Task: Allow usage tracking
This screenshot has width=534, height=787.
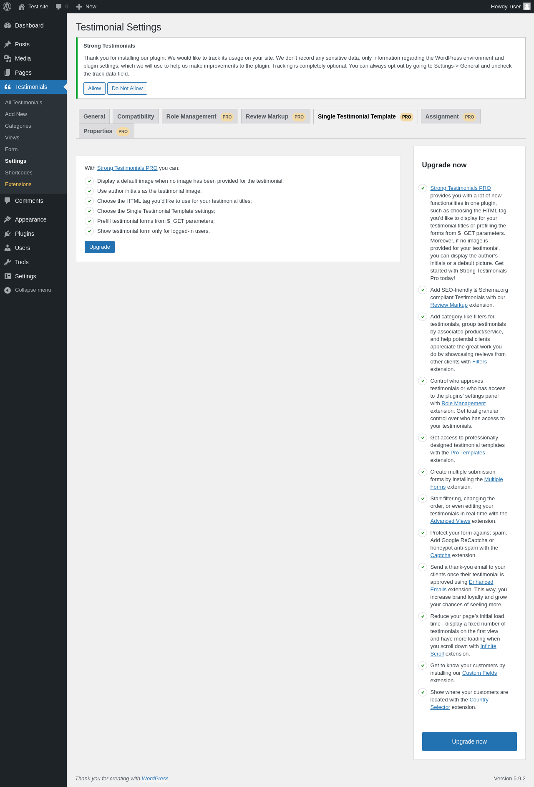Action: click(x=94, y=88)
